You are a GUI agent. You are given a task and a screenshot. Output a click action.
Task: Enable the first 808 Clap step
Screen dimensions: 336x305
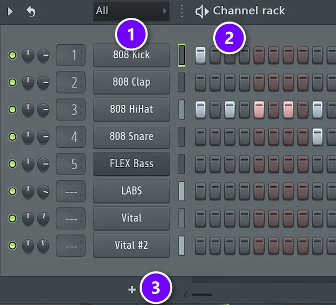[x=201, y=82]
